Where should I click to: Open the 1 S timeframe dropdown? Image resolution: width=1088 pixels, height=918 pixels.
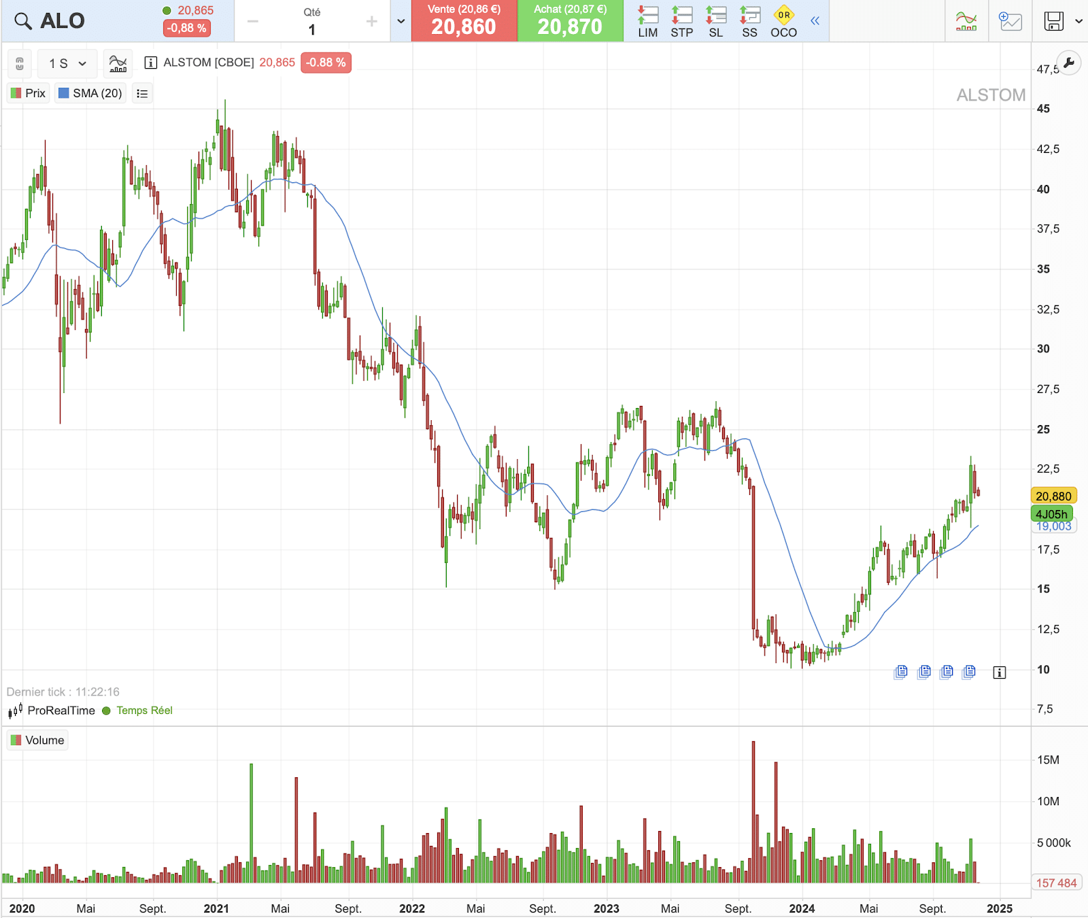tap(67, 64)
